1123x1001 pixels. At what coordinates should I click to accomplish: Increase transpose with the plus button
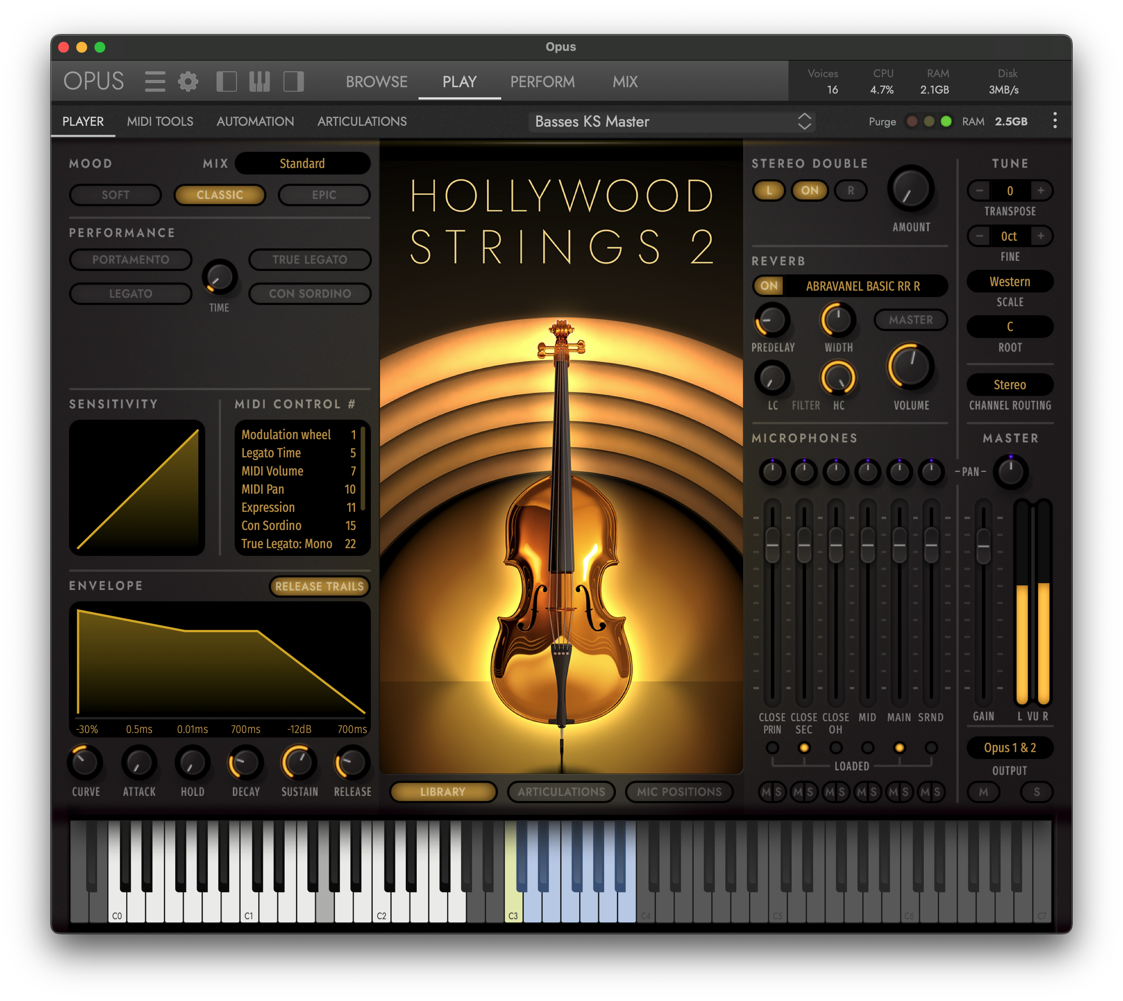point(1040,190)
